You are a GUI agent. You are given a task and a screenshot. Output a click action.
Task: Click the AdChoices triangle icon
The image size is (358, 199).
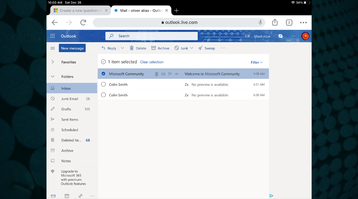point(271,196)
